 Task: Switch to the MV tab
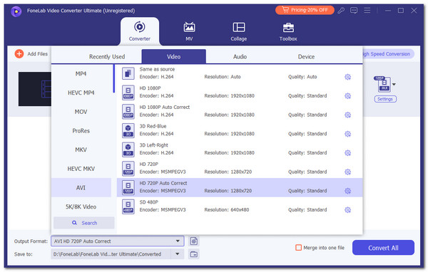click(x=189, y=31)
